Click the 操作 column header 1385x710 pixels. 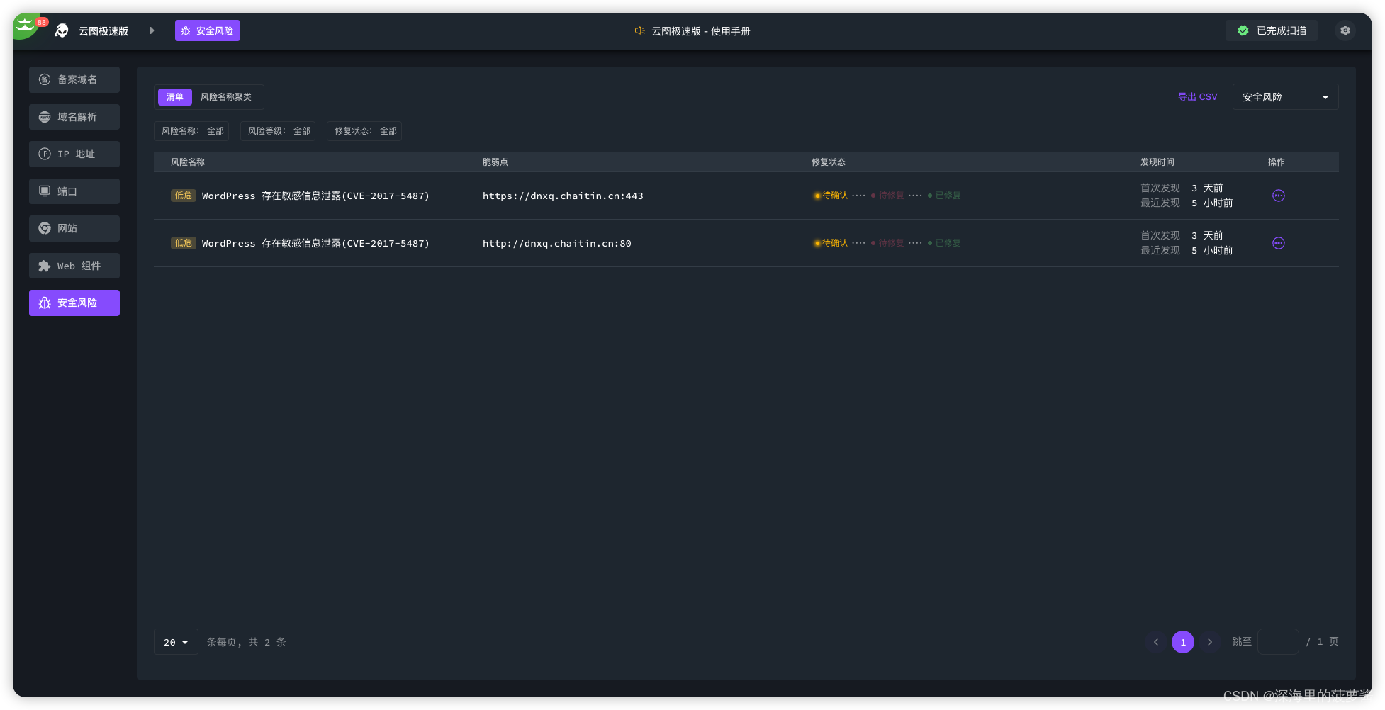click(1277, 162)
